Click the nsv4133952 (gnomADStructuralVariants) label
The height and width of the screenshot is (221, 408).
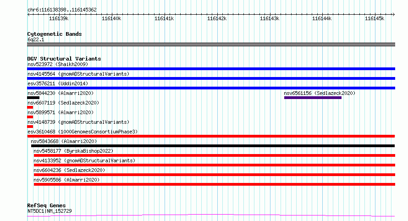click(x=84, y=160)
